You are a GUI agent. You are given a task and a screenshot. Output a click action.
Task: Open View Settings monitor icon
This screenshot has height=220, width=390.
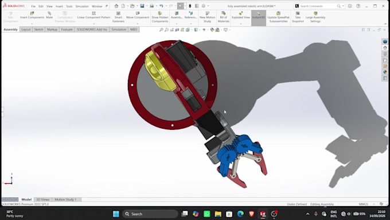coord(225,30)
